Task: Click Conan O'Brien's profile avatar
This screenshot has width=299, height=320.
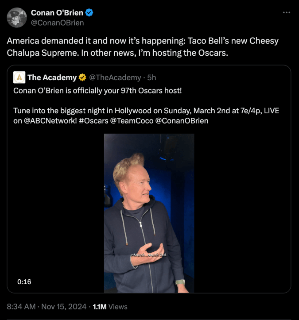Action: [x=17, y=18]
